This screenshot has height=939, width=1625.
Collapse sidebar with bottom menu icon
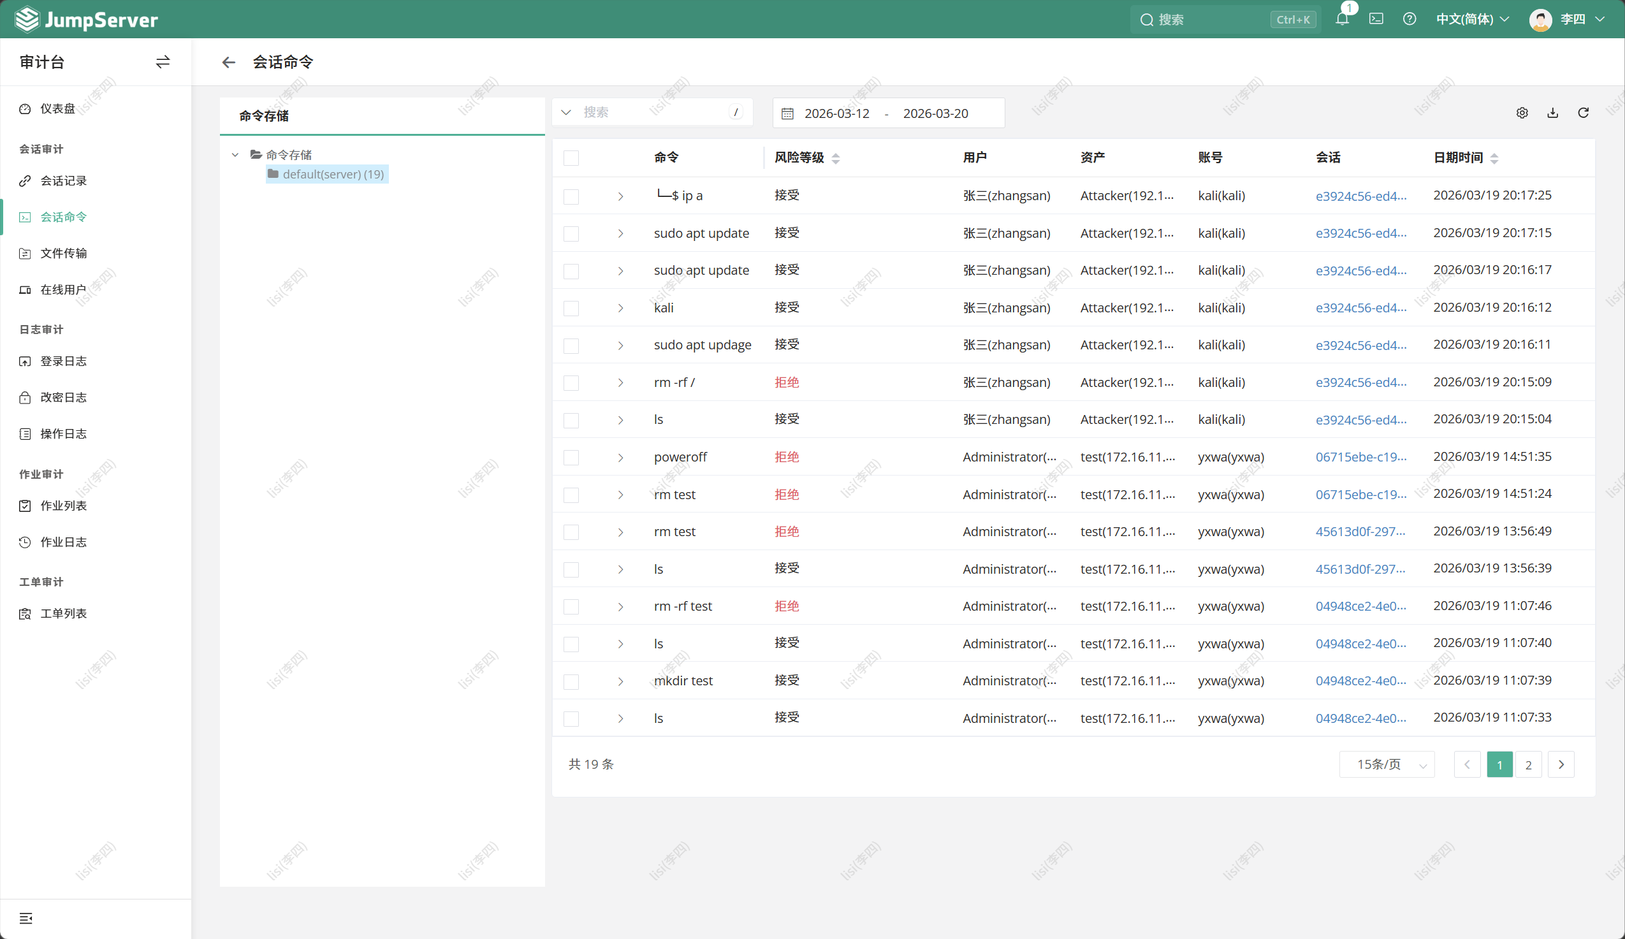(x=26, y=918)
